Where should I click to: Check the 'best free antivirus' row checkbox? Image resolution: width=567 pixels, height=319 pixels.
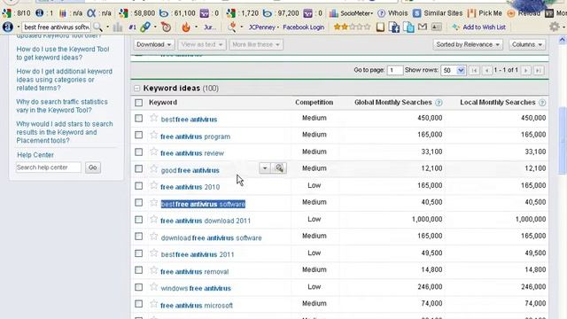pos(138,118)
